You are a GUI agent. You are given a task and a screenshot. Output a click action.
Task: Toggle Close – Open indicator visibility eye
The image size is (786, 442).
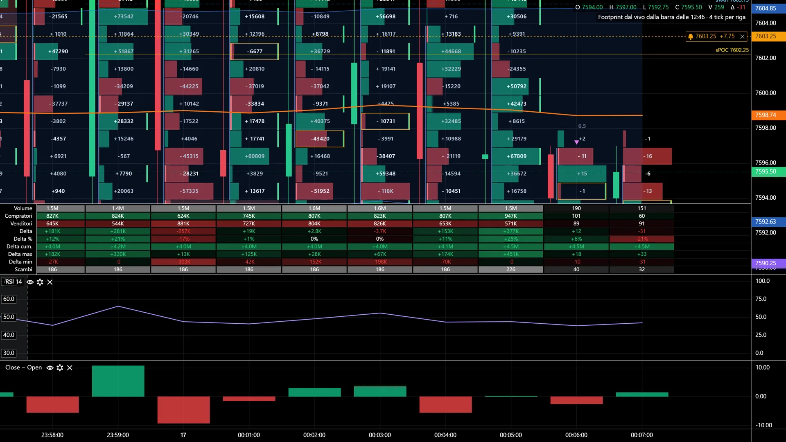pyautogui.click(x=50, y=368)
